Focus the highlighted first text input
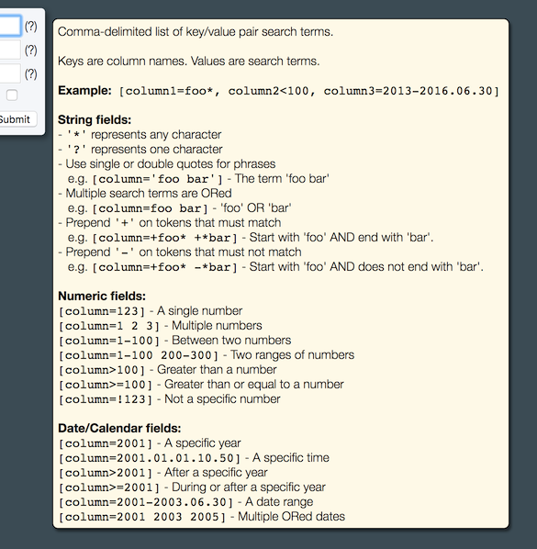 10,26
